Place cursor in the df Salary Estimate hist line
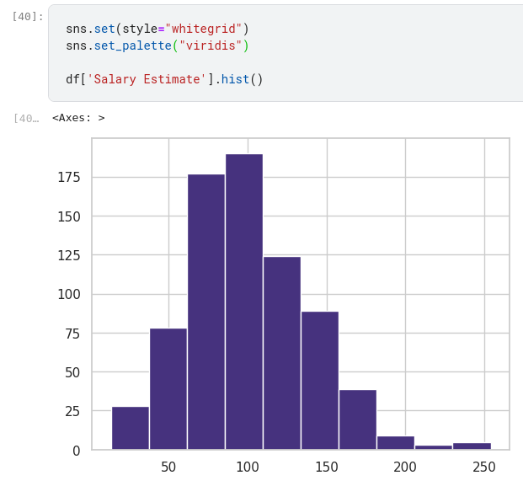This screenshot has height=486, width=523. coord(164,79)
